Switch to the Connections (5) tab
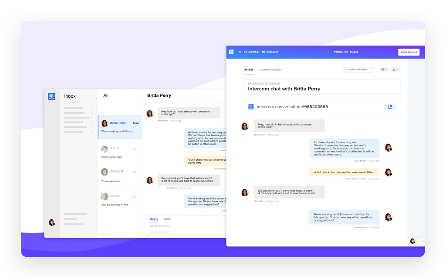 (270, 69)
